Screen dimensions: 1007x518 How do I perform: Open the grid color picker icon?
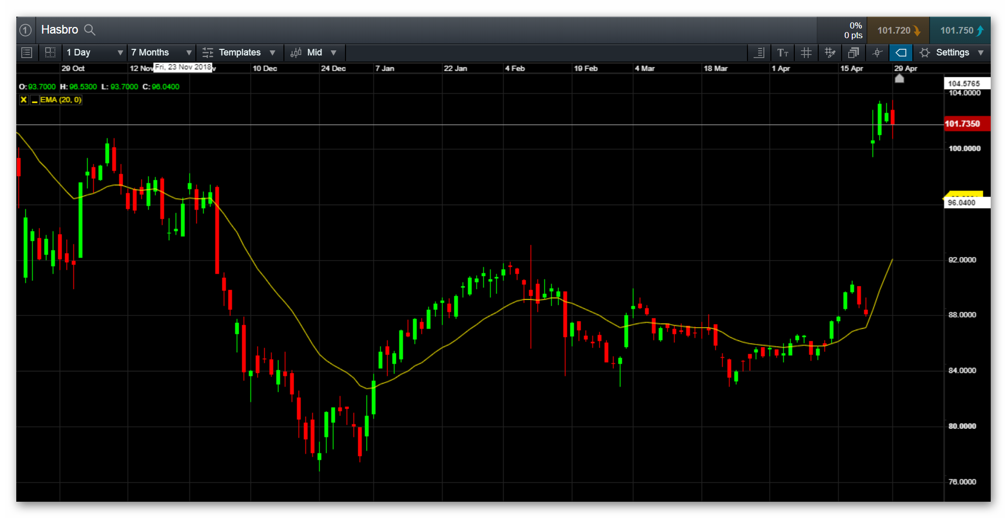pos(830,52)
